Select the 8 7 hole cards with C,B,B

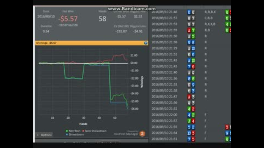[191, 18]
